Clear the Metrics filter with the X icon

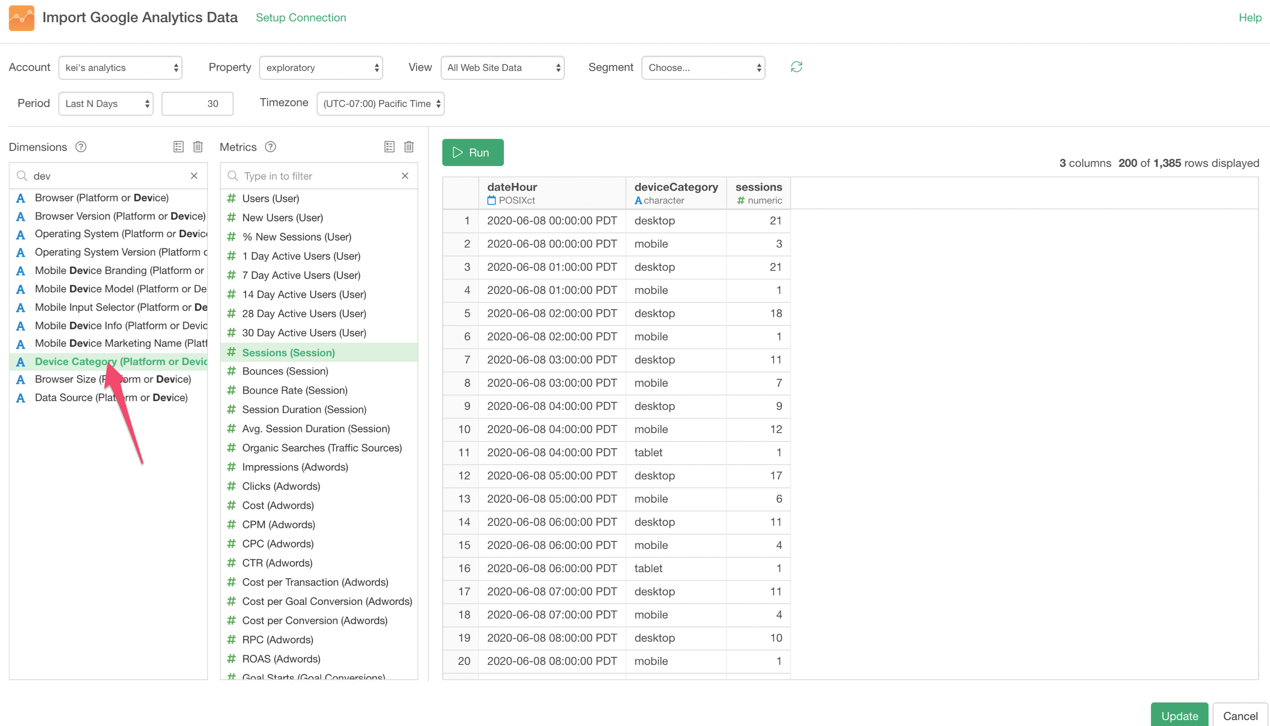point(405,175)
